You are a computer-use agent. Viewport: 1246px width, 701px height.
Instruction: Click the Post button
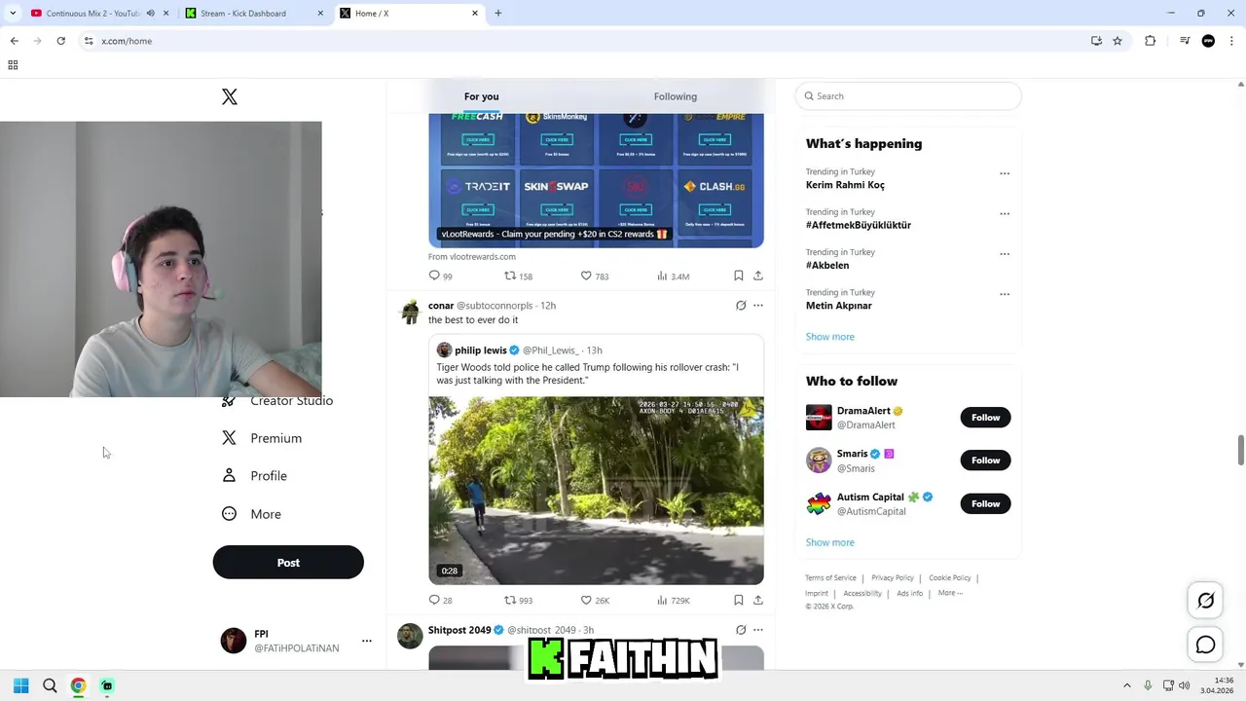click(x=288, y=563)
